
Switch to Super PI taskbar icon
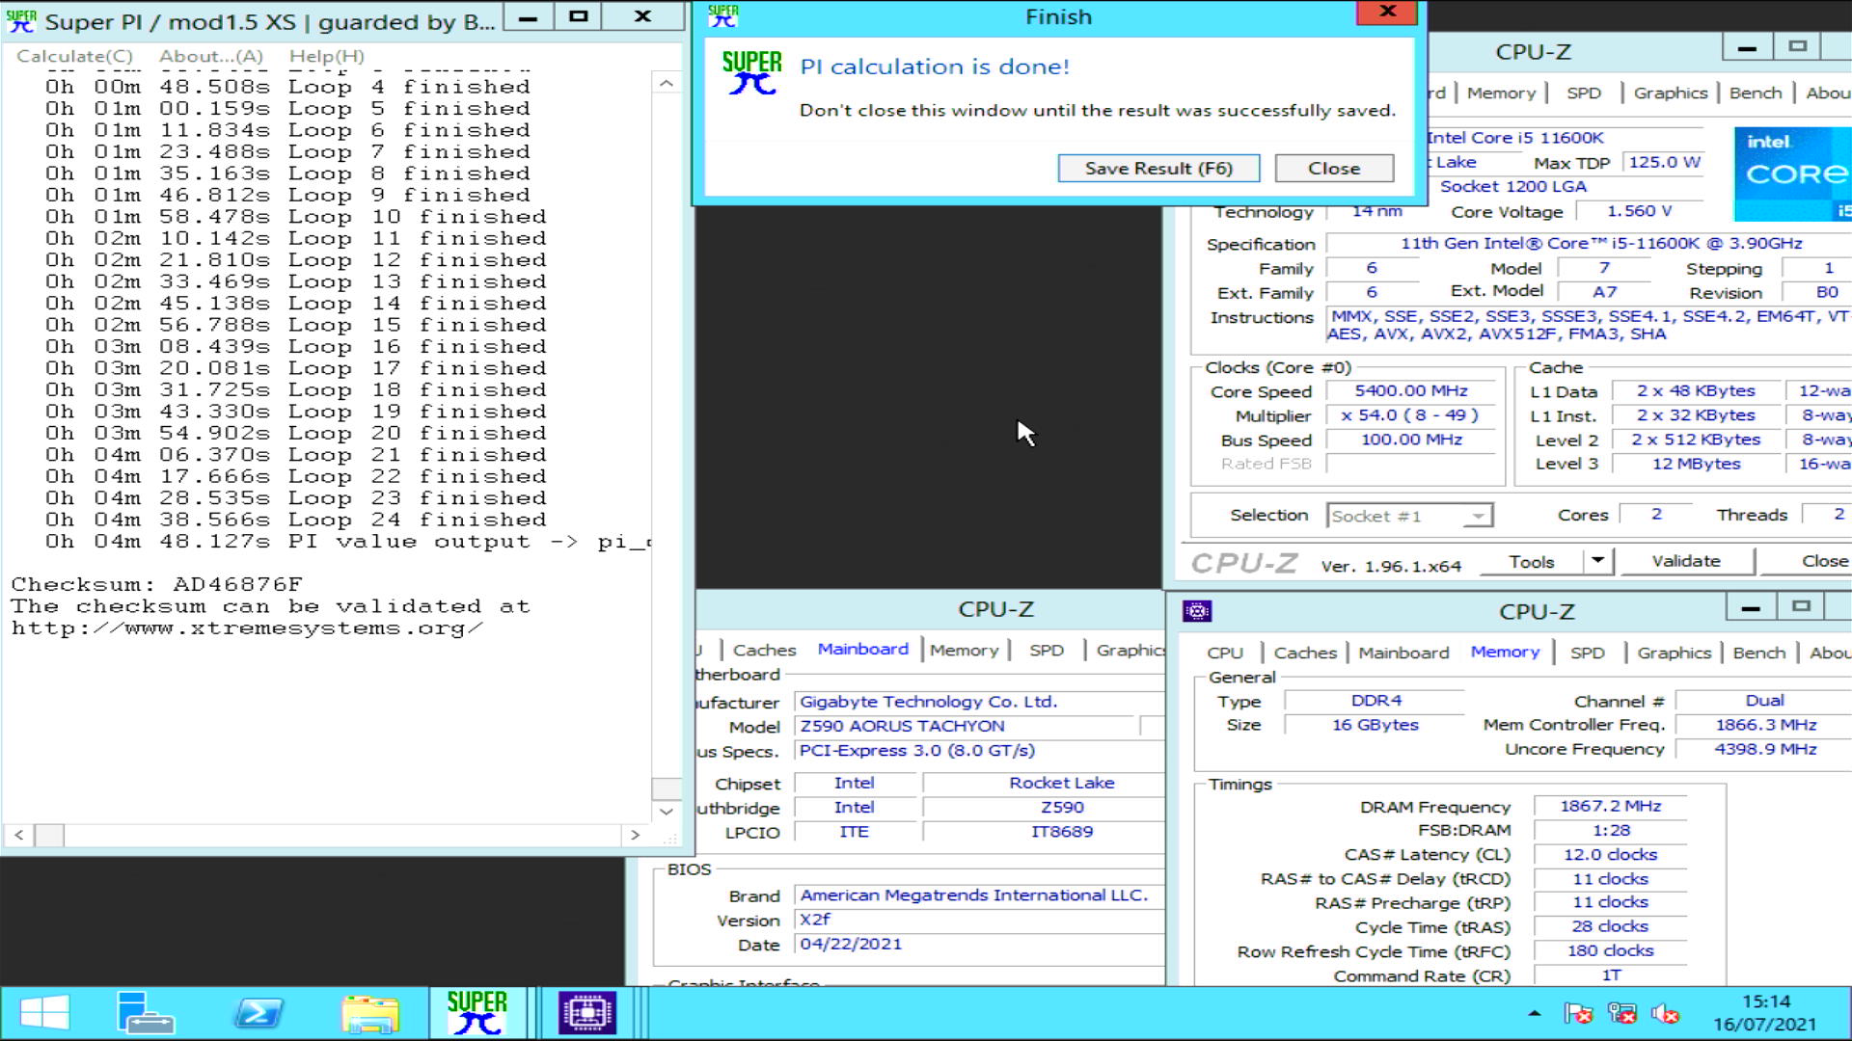coord(477,1013)
